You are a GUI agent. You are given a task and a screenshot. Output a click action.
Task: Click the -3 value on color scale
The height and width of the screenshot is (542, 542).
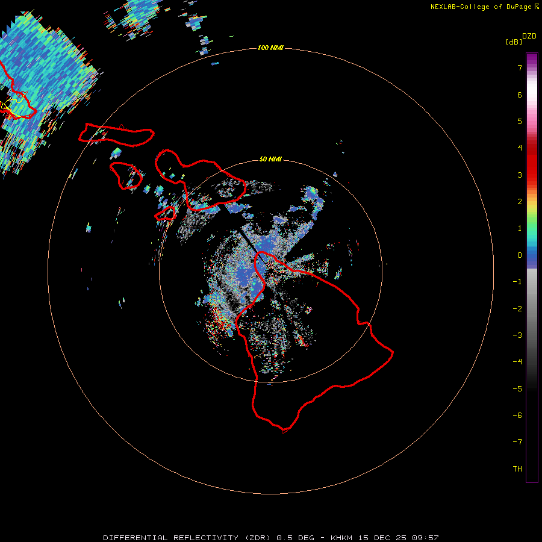[x=517, y=335]
